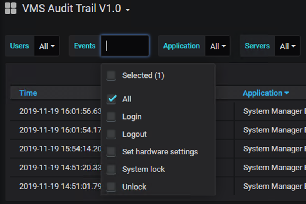Click into the Events filter input
Image resolution: width=306 pixels, height=204 pixels.
tap(125, 46)
